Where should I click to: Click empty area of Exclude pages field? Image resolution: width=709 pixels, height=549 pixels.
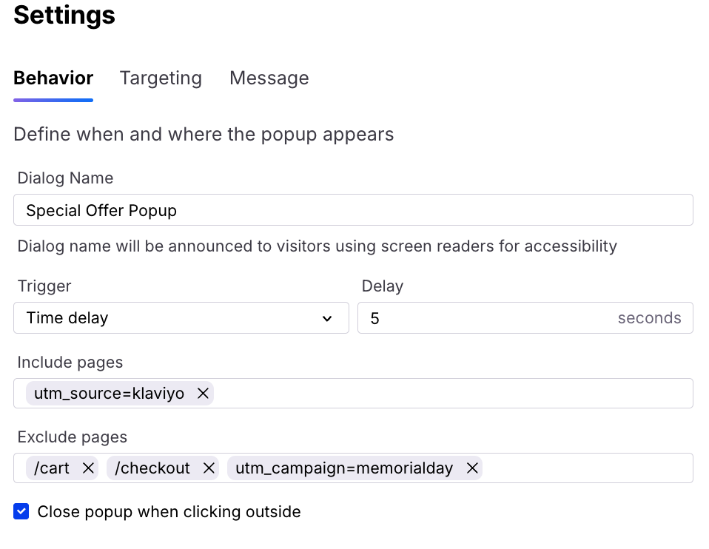coord(587,468)
